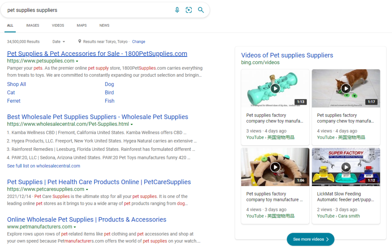Click the Rainforest Remedies list entry
The image size is (392, 248).
101,149
